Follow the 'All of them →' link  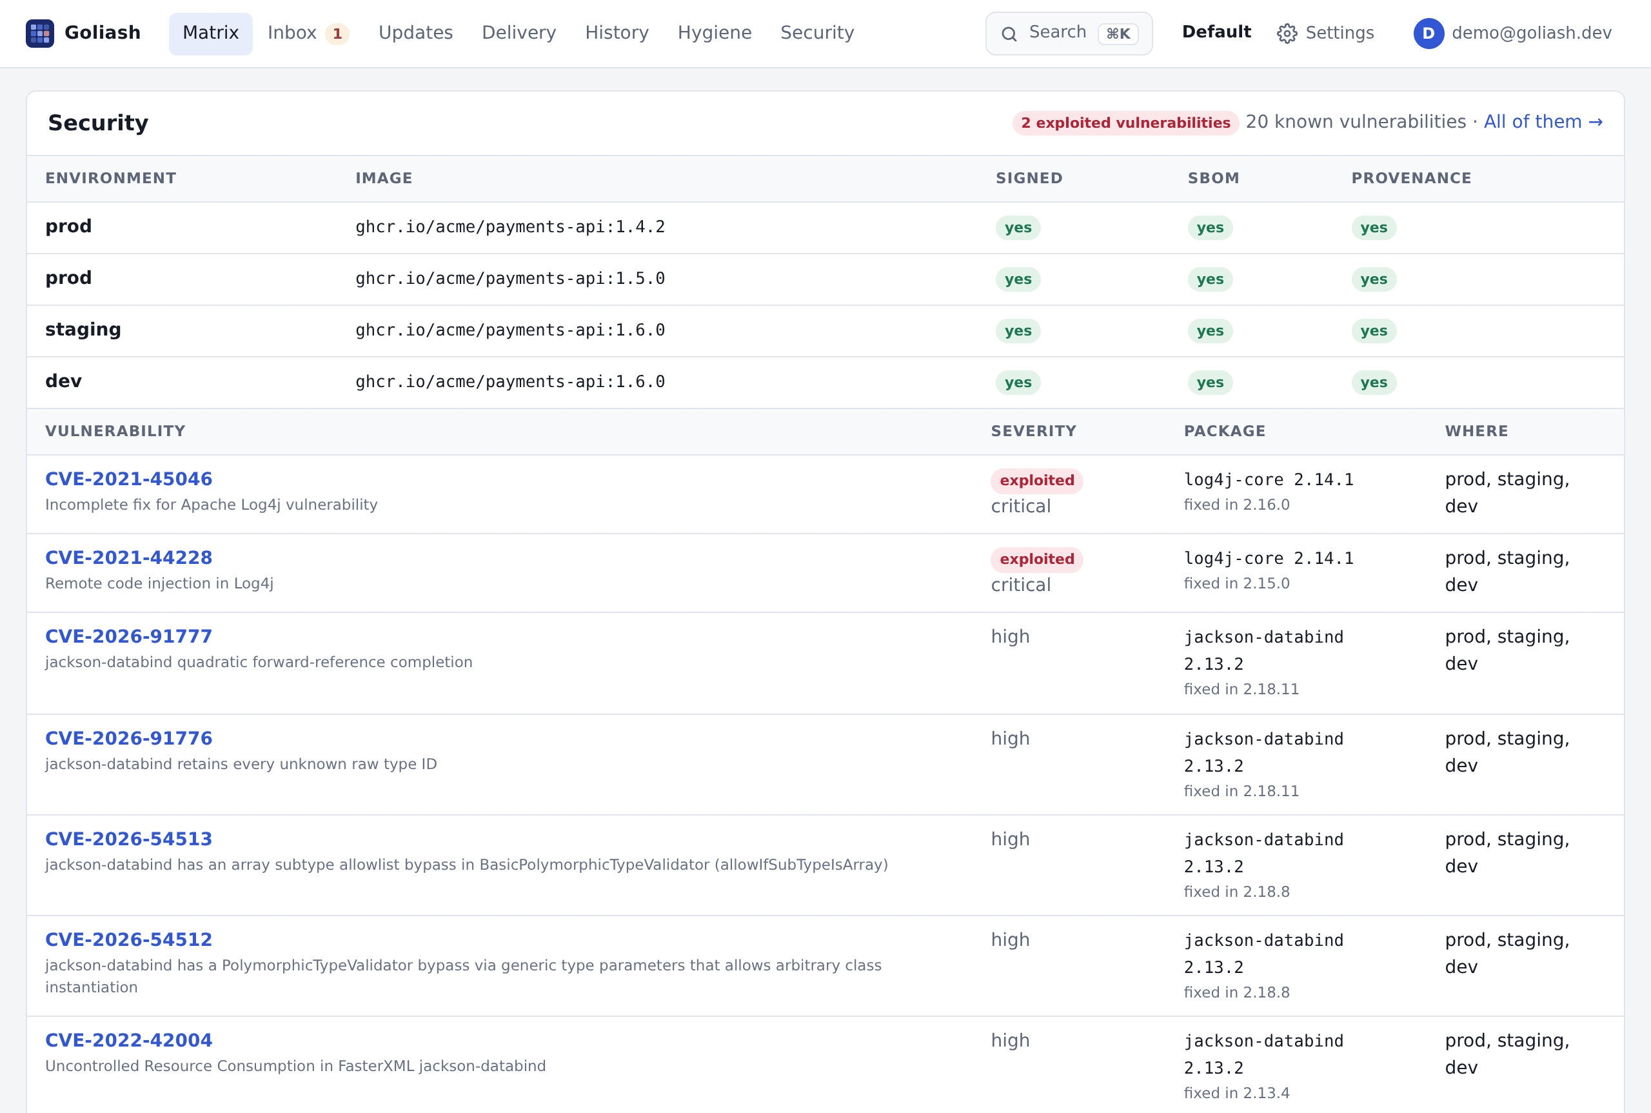click(x=1543, y=121)
